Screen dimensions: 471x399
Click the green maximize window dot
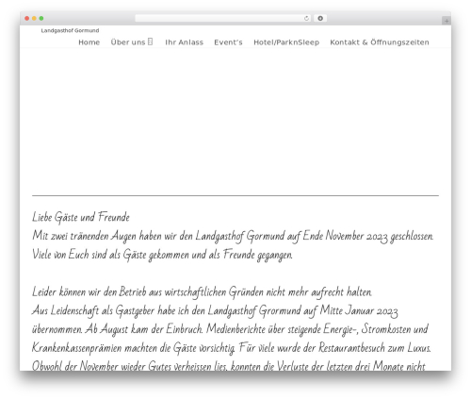coord(41,19)
